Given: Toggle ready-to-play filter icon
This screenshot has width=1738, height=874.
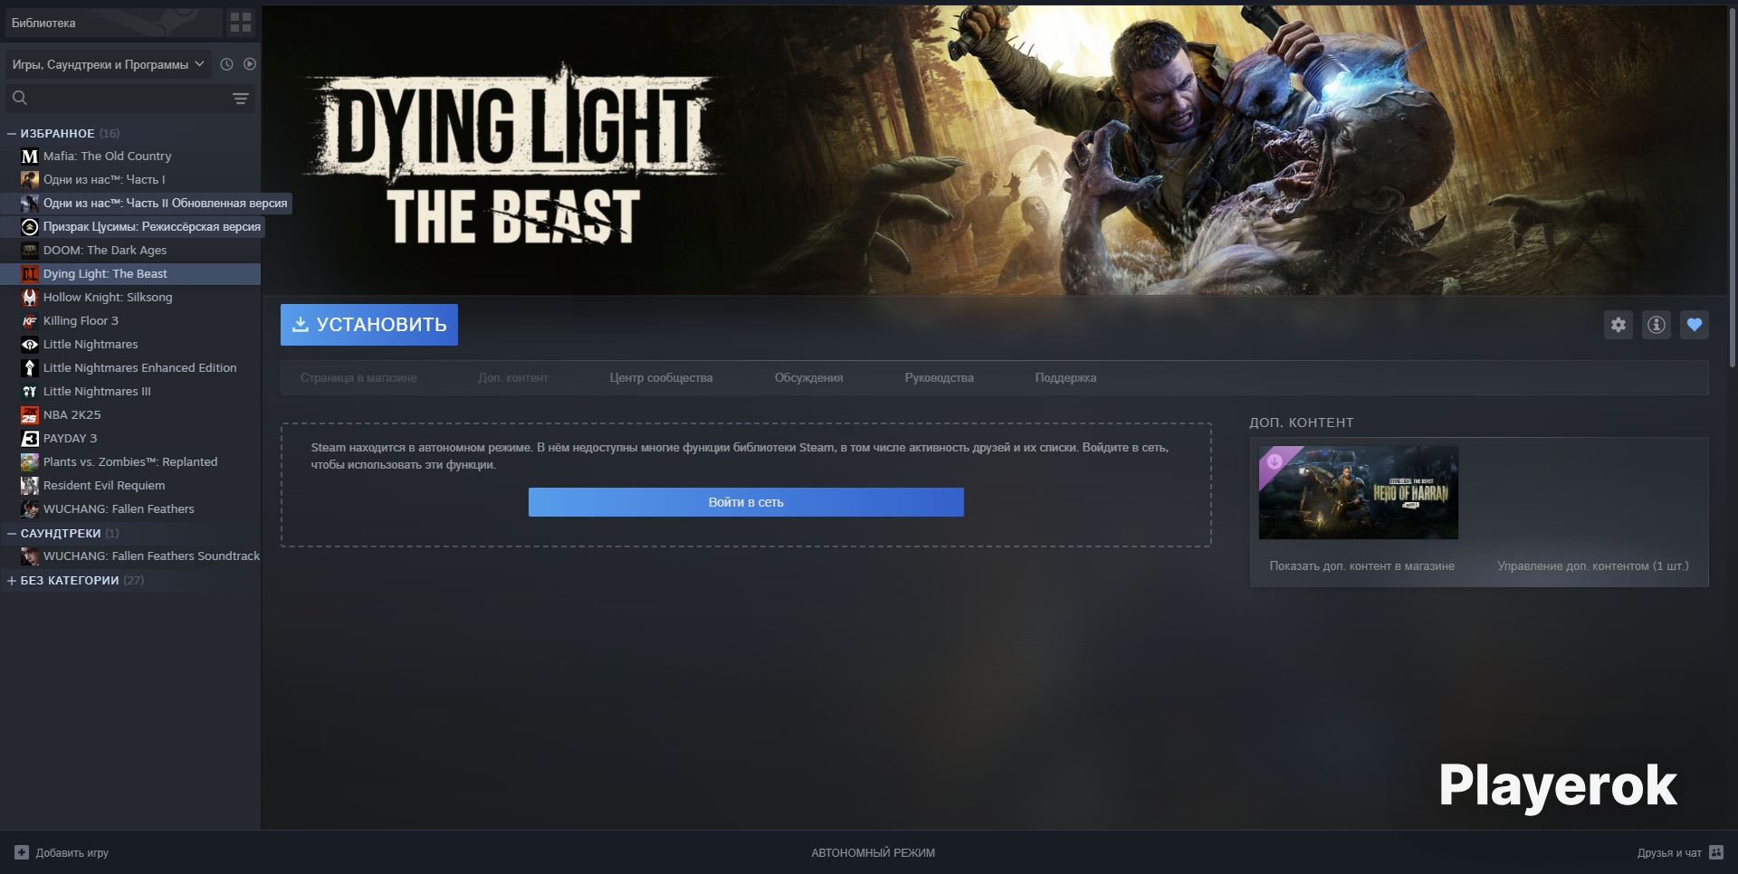Looking at the screenshot, I should (x=250, y=64).
